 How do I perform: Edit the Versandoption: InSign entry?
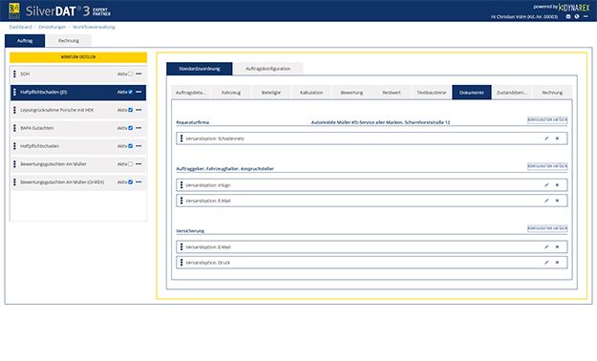point(546,185)
